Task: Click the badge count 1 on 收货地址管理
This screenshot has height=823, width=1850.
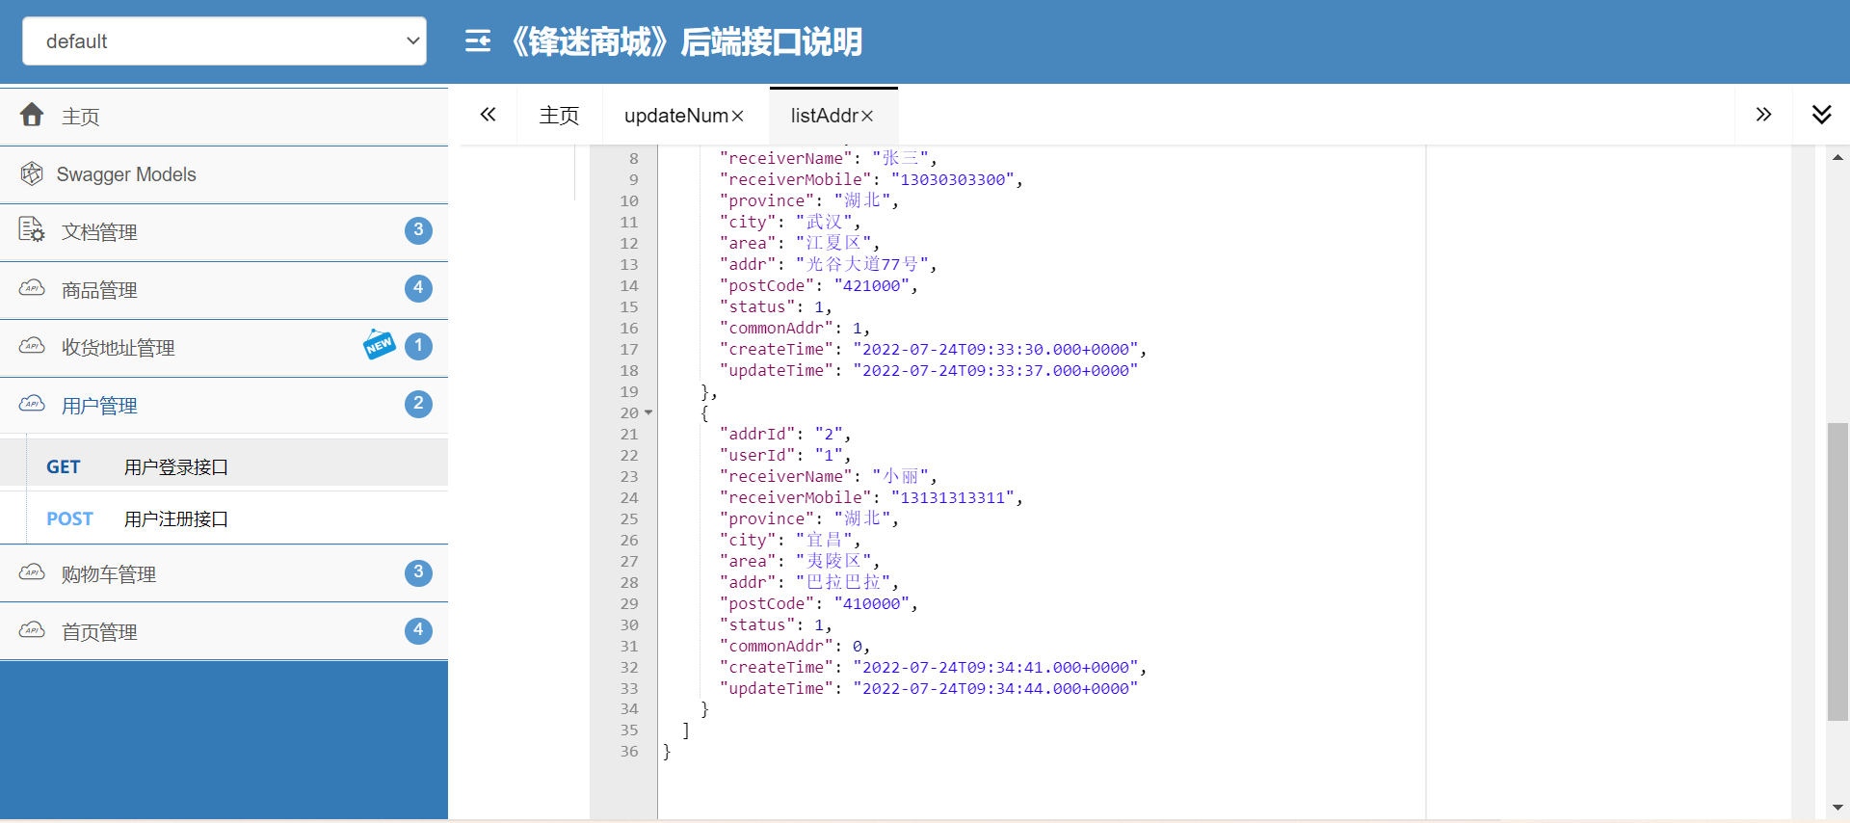Action: 418,346
